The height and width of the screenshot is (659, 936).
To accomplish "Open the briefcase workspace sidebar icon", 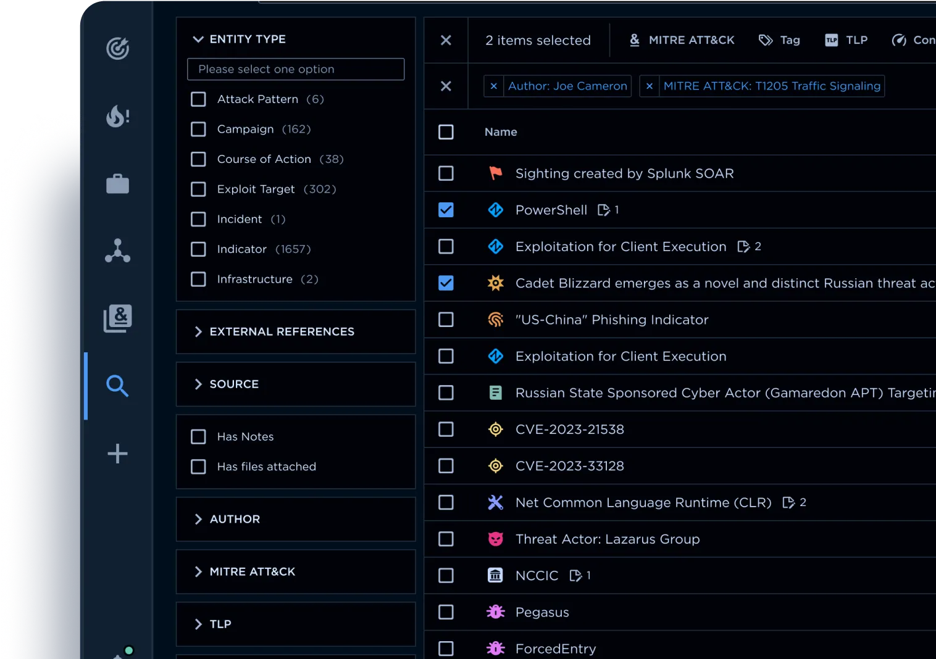I will [117, 183].
